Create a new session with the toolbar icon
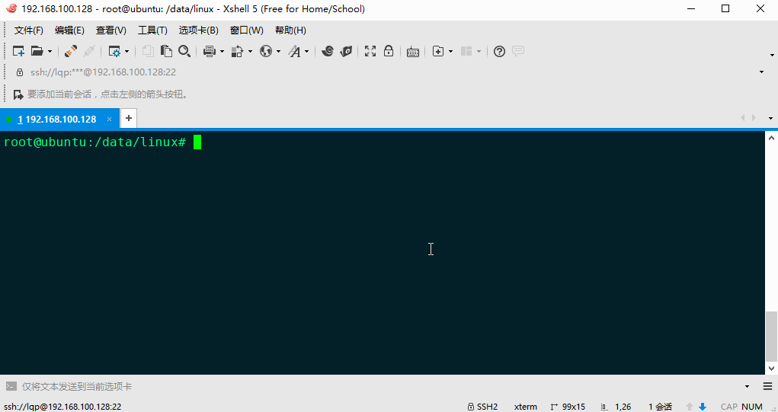This screenshot has height=412, width=778. (x=18, y=51)
